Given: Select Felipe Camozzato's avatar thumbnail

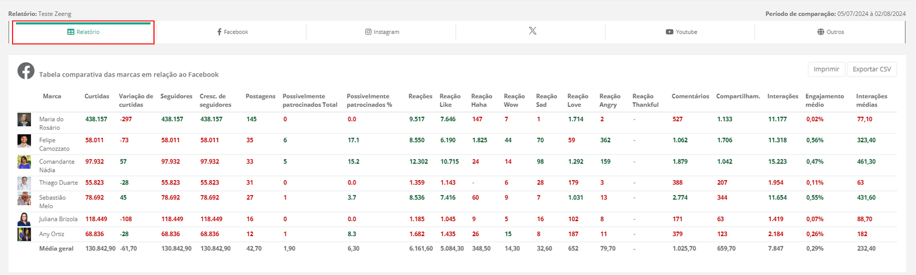Looking at the screenshot, I should pyautogui.click(x=24, y=141).
